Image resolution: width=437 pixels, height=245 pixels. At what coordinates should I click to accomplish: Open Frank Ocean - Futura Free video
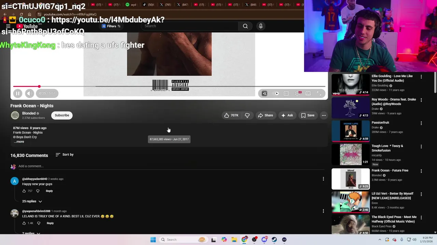351,179
